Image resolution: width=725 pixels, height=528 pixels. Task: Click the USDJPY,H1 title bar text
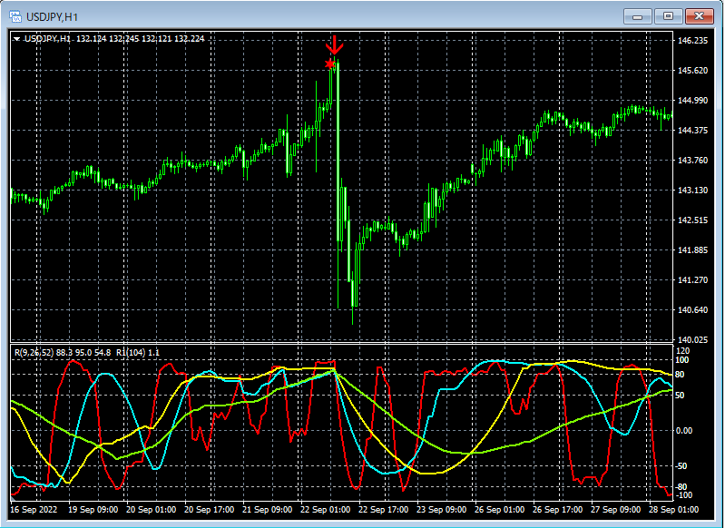tap(53, 17)
